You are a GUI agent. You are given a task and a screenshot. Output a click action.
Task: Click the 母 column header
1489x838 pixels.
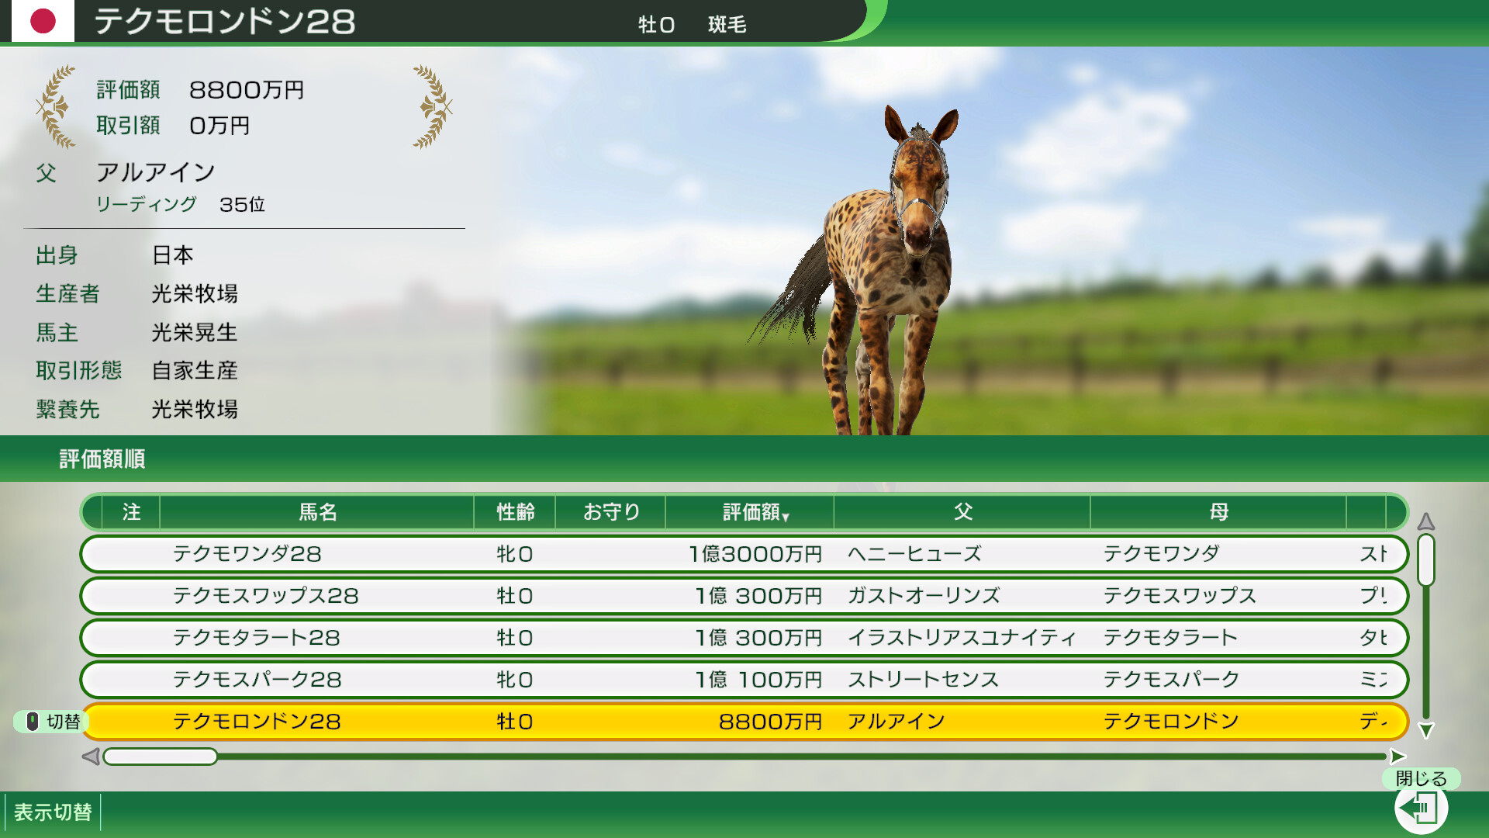pos(1218,512)
